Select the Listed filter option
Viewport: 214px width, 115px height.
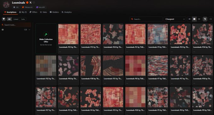16,19
